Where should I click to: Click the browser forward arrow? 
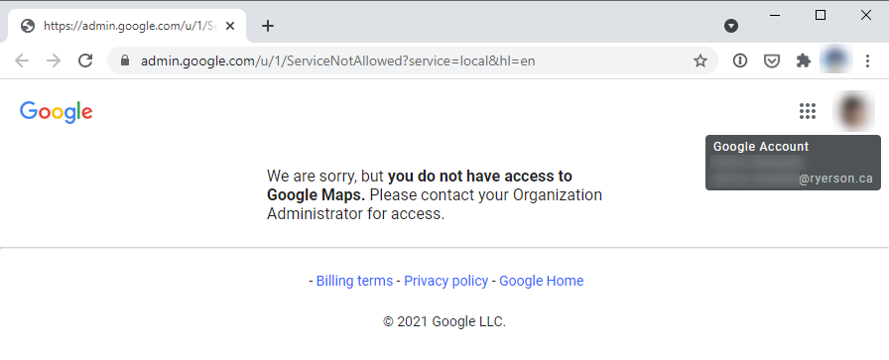click(x=54, y=60)
